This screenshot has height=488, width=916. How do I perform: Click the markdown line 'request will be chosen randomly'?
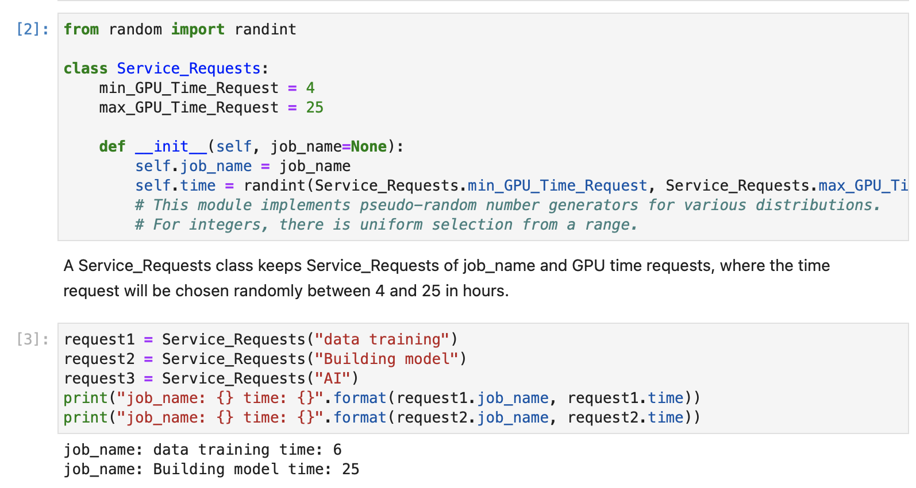click(x=286, y=291)
